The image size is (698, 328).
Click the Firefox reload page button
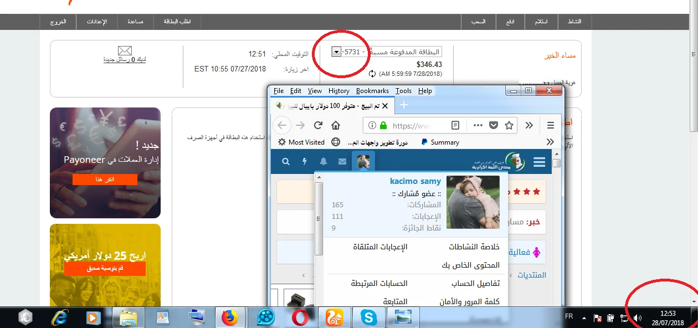pyautogui.click(x=318, y=125)
